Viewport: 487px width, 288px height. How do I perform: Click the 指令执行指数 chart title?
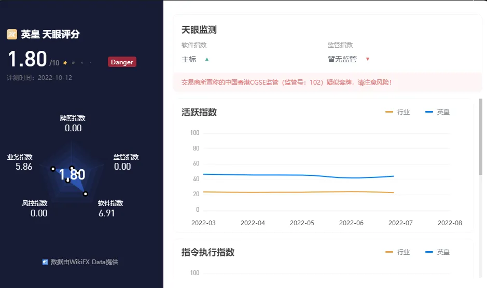pos(208,252)
